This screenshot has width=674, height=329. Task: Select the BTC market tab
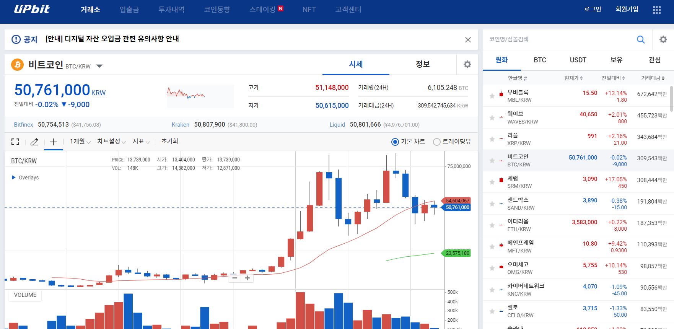[x=540, y=60]
